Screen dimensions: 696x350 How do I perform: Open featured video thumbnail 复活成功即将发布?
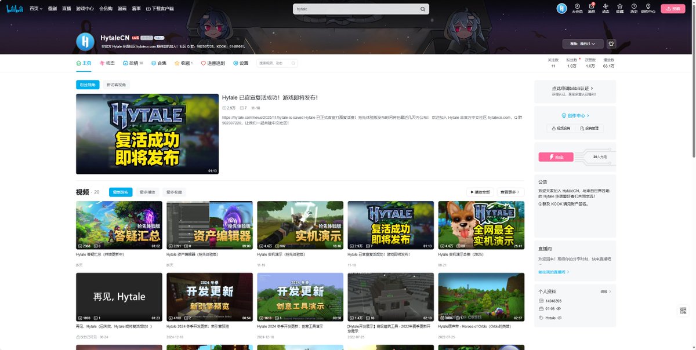(147, 134)
